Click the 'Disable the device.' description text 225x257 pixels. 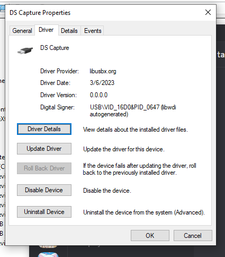point(107,191)
